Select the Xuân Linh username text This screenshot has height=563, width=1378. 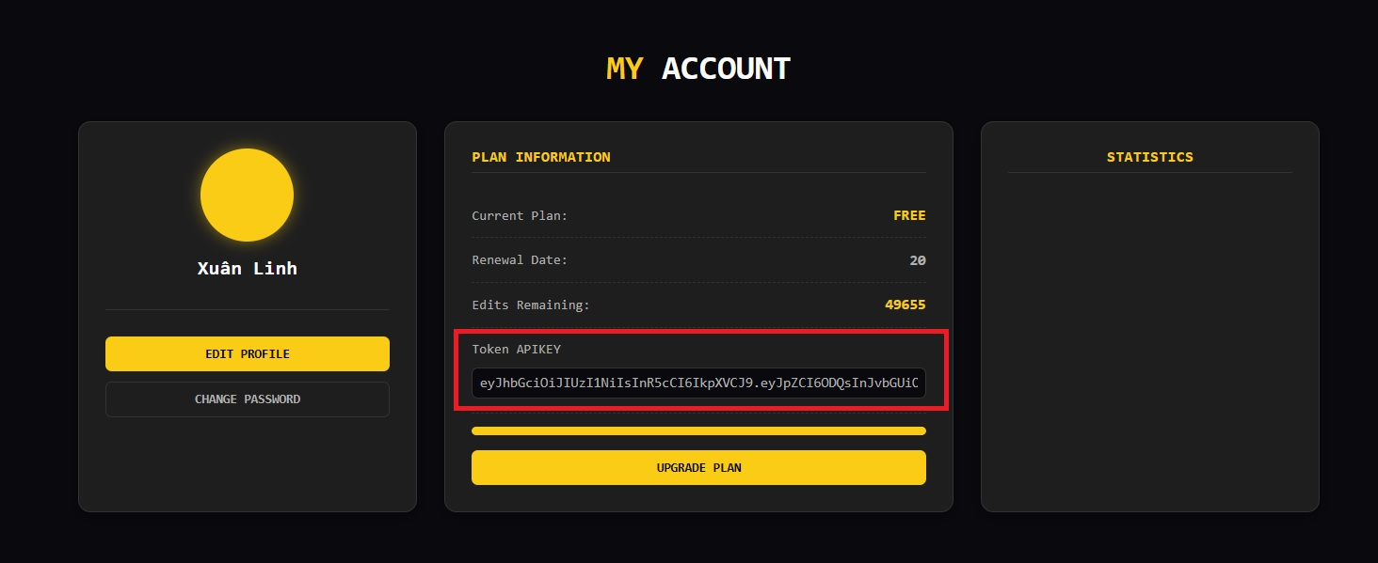tap(248, 269)
